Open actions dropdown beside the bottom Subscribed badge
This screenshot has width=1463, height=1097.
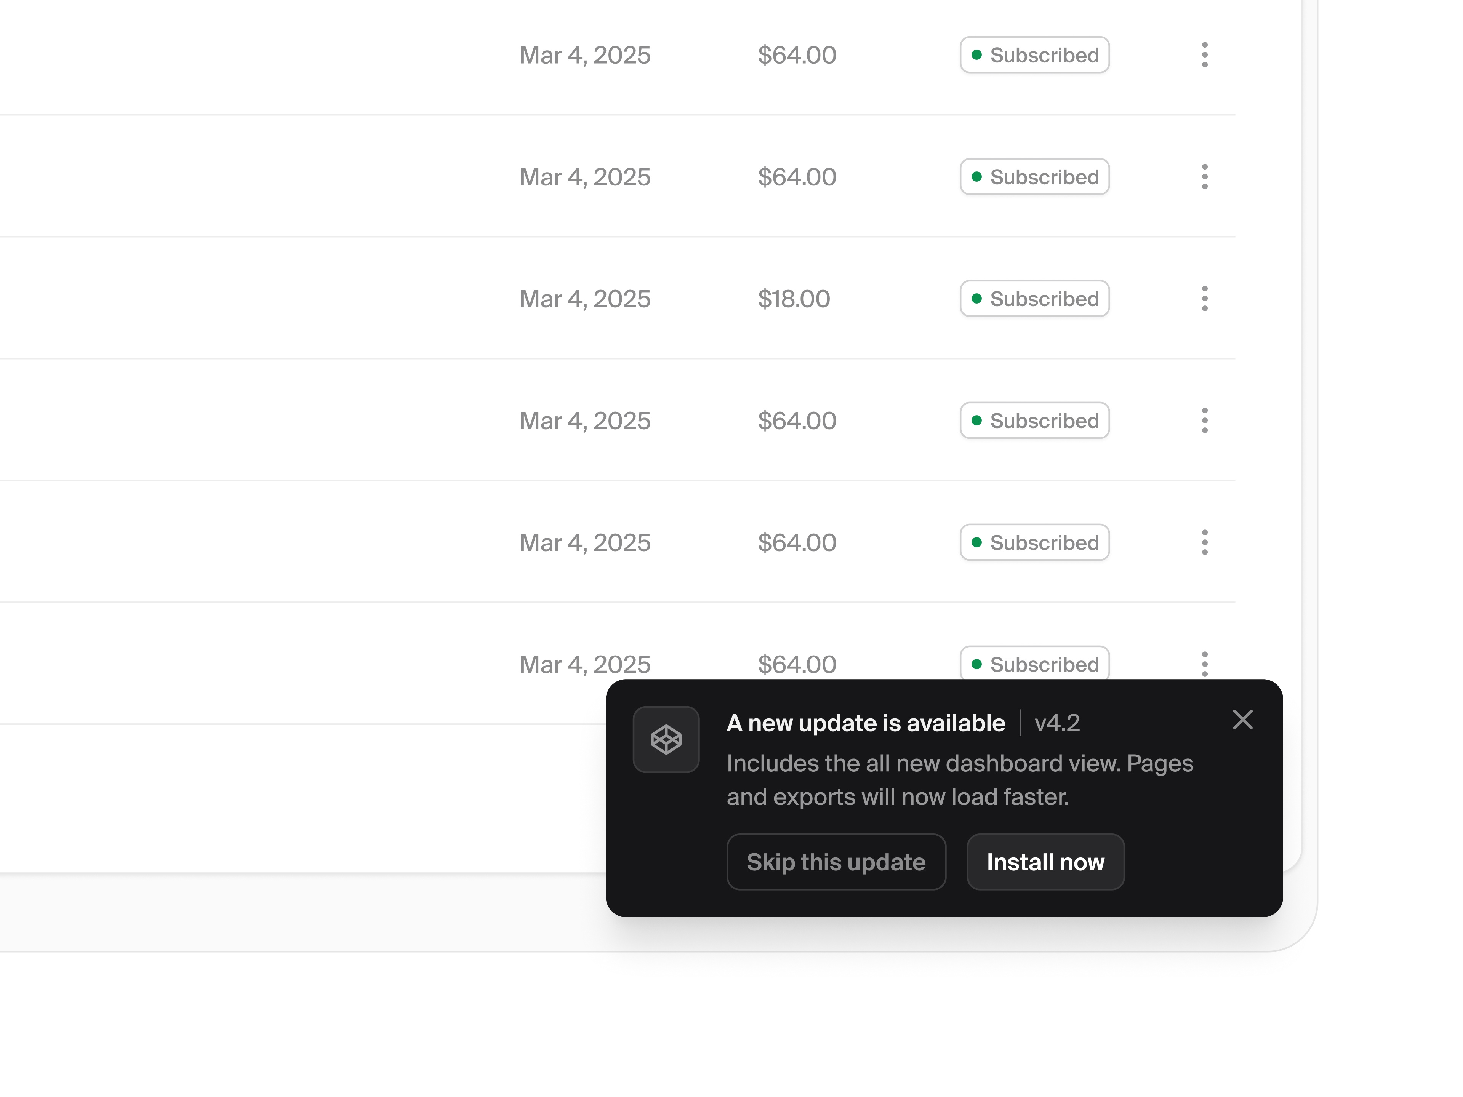[x=1205, y=664]
